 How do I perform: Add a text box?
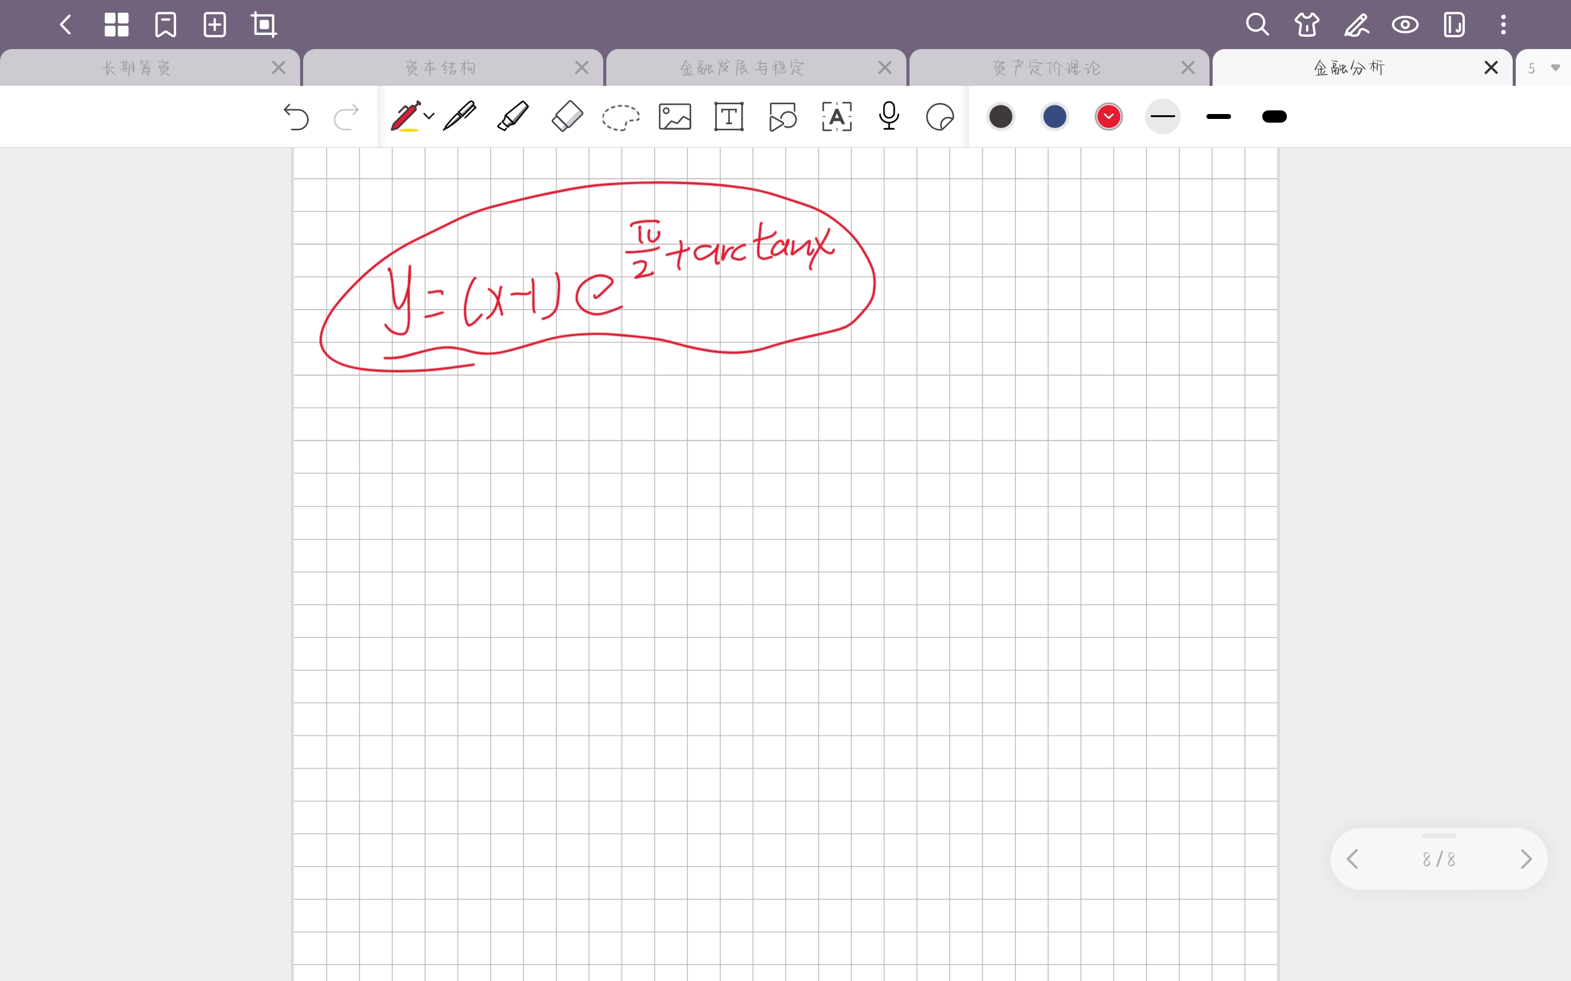pyautogui.click(x=728, y=116)
